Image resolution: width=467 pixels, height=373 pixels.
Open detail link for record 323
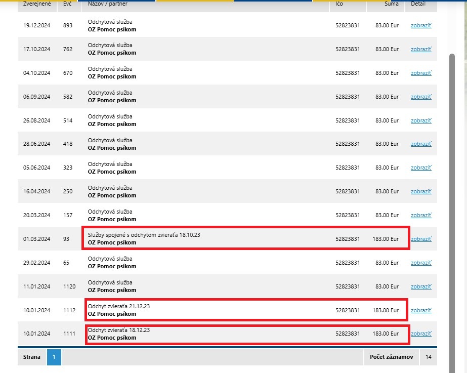[x=420, y=168]
